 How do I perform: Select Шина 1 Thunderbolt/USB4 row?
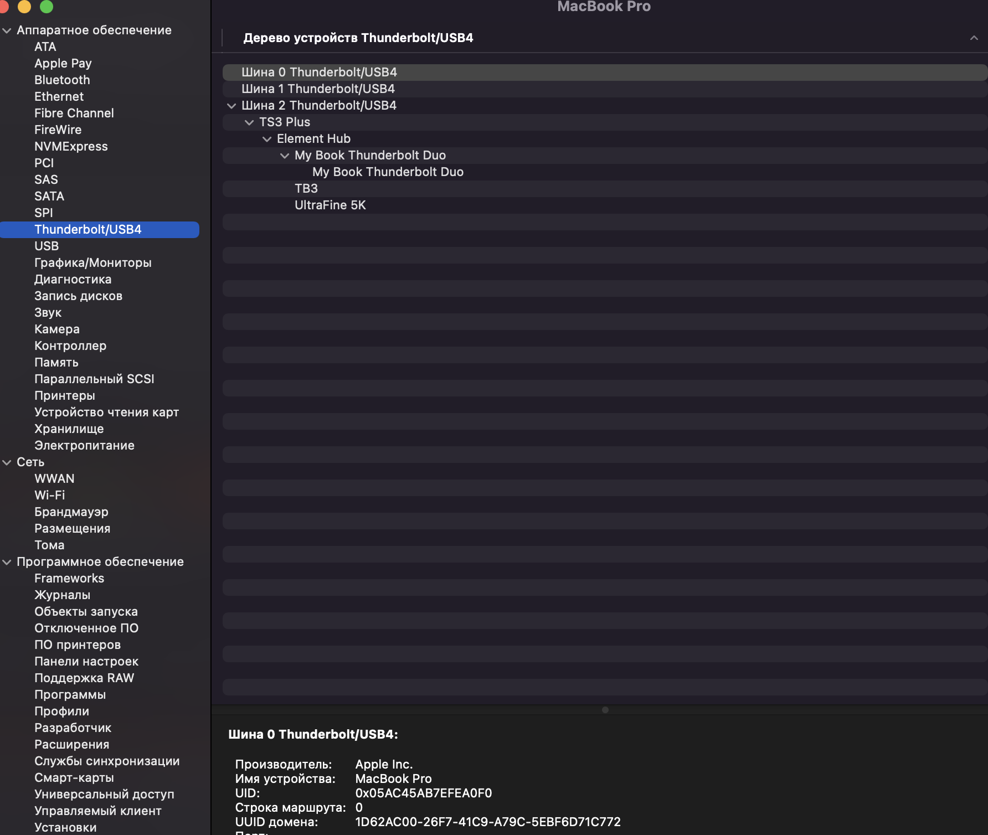[x=605, y=89]
